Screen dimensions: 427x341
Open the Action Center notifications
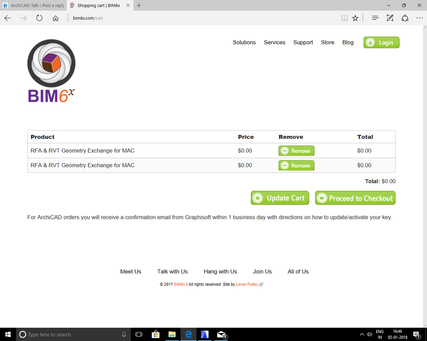tap(417, 335)
